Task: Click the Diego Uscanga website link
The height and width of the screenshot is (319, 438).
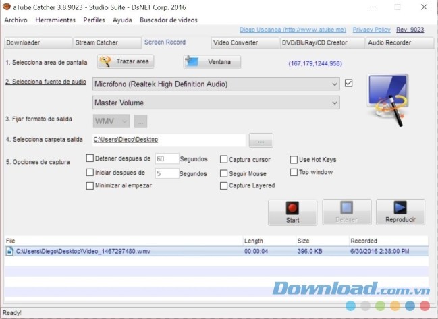Action: [292, 30]
